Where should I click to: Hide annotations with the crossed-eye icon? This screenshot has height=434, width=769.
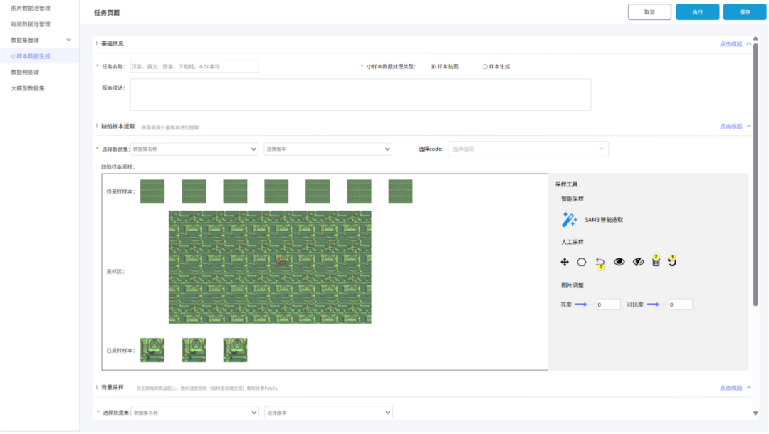[638, 262]
